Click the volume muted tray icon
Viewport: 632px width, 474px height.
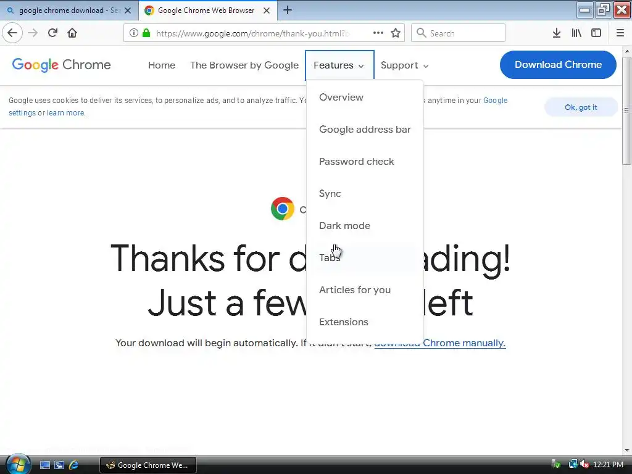pos(584,464)
